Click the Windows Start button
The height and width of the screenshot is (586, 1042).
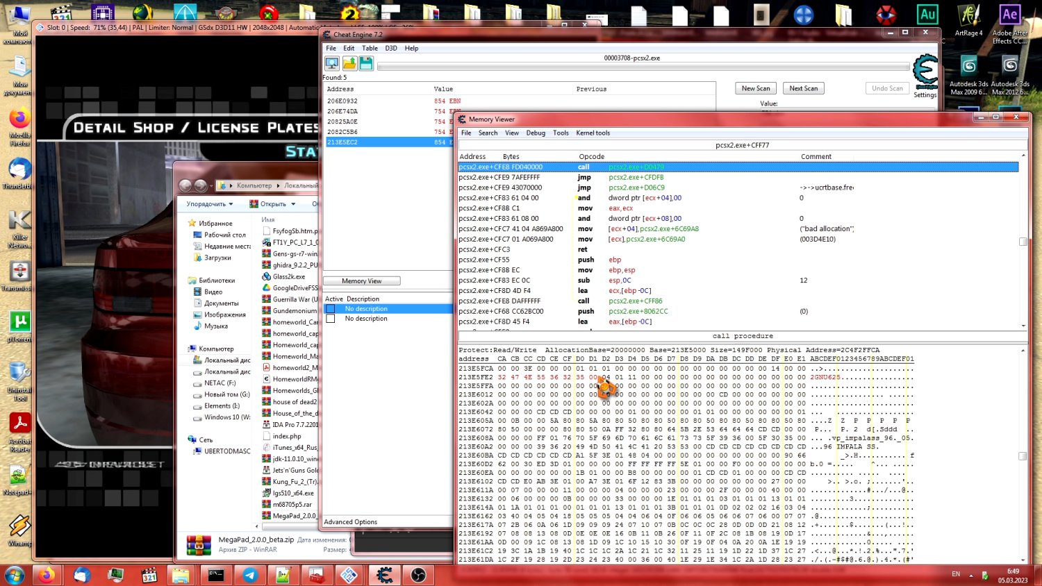pos(15,575)
